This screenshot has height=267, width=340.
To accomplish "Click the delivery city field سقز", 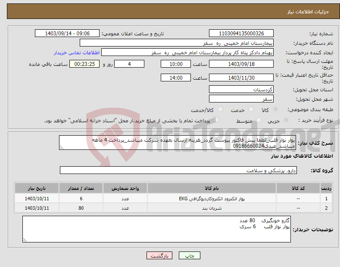I will coord(241,99).
